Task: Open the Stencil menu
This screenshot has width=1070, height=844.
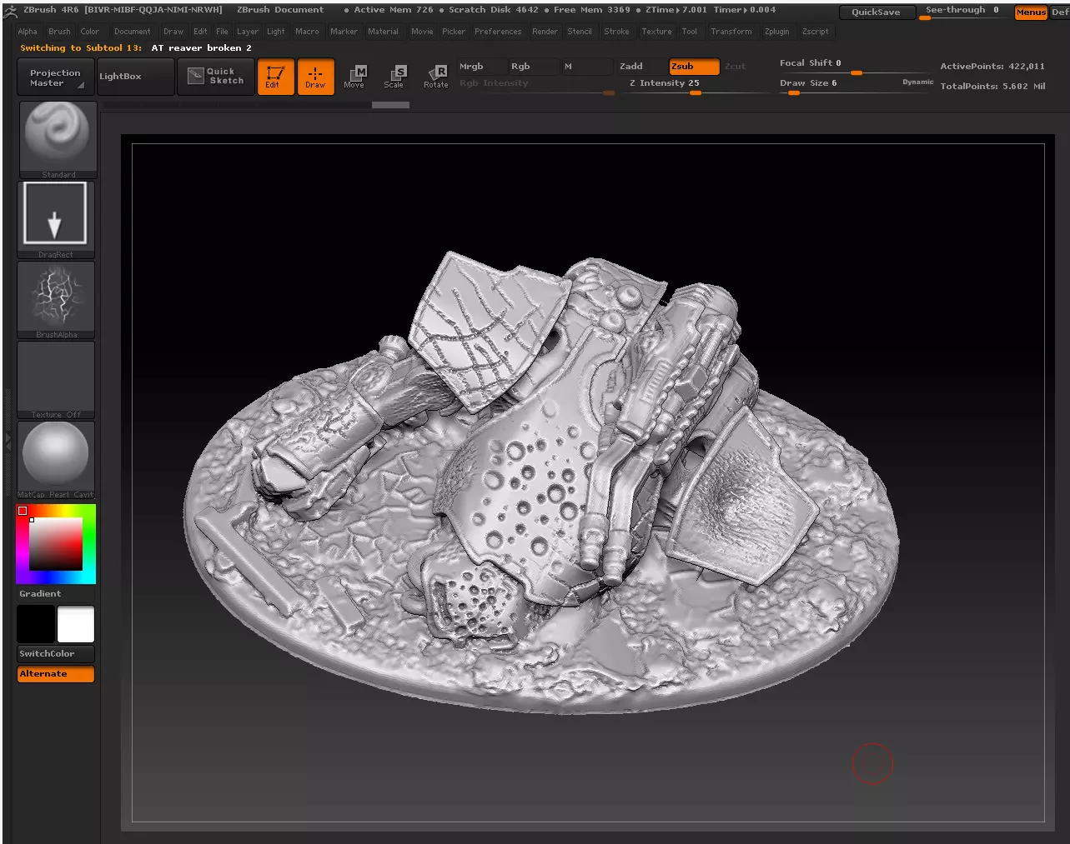Action: pyautogui.click(x=580, y=32)
